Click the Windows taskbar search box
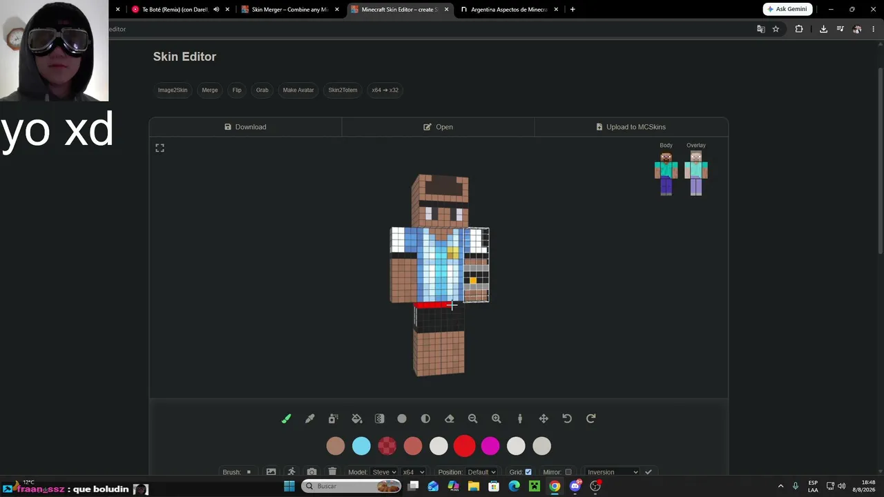The width and height of the screenshot is (884, 497). click(352, 486)
